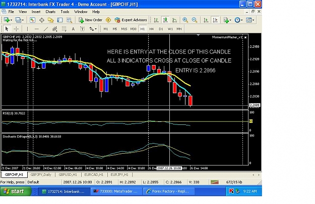Viewport: 315px width, 204px height.
Task: Open the Windows start button
Action: click(16, 191)
